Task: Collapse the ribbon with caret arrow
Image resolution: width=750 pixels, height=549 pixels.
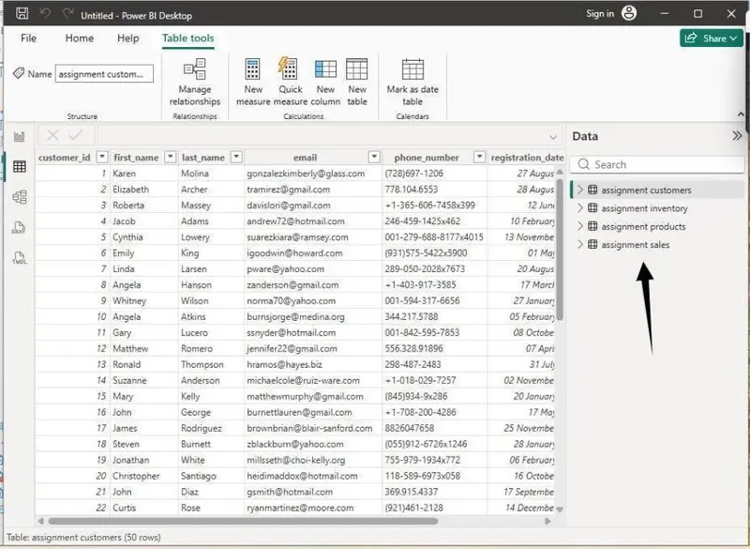Action: coord(741,114)
